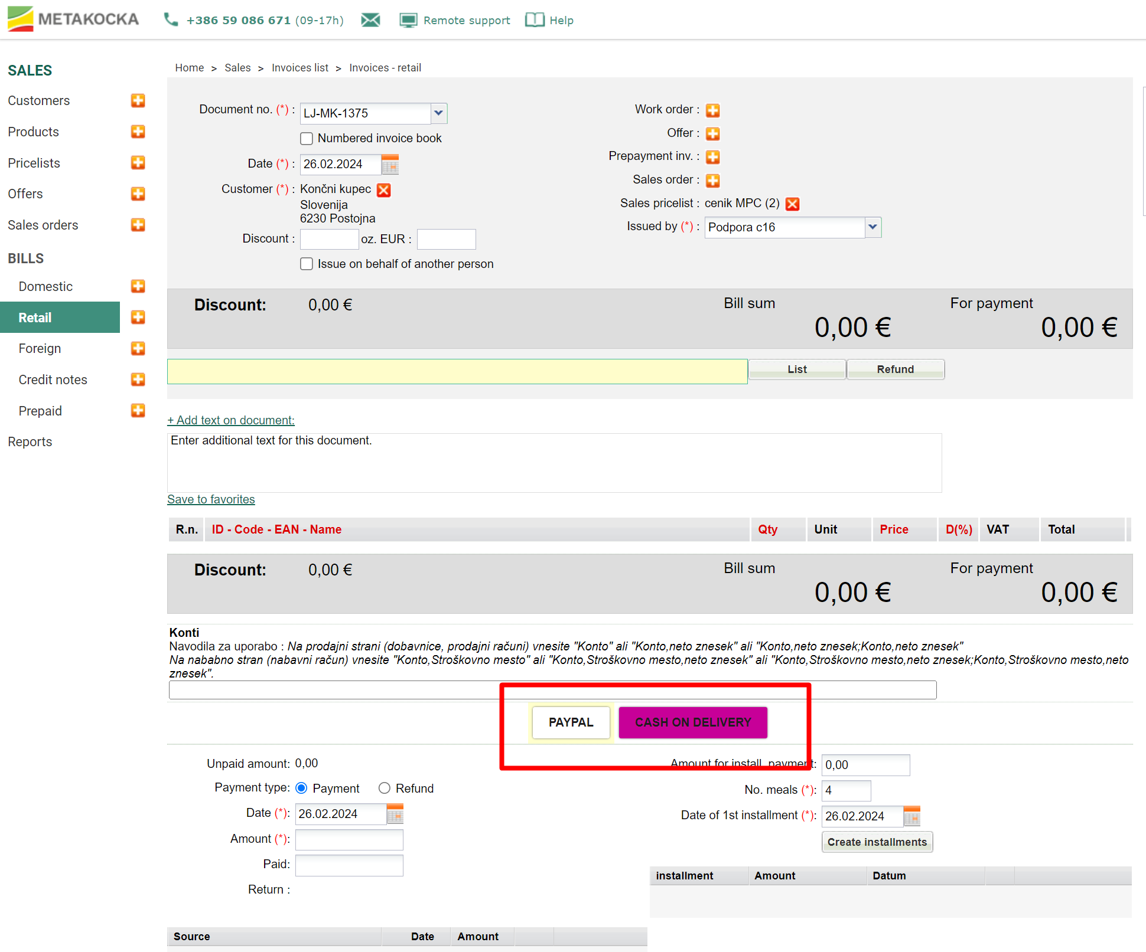The width and height of the screenshot is (1146, 952).
Task: Click the Create installments button
Action: tap(877, 843)
